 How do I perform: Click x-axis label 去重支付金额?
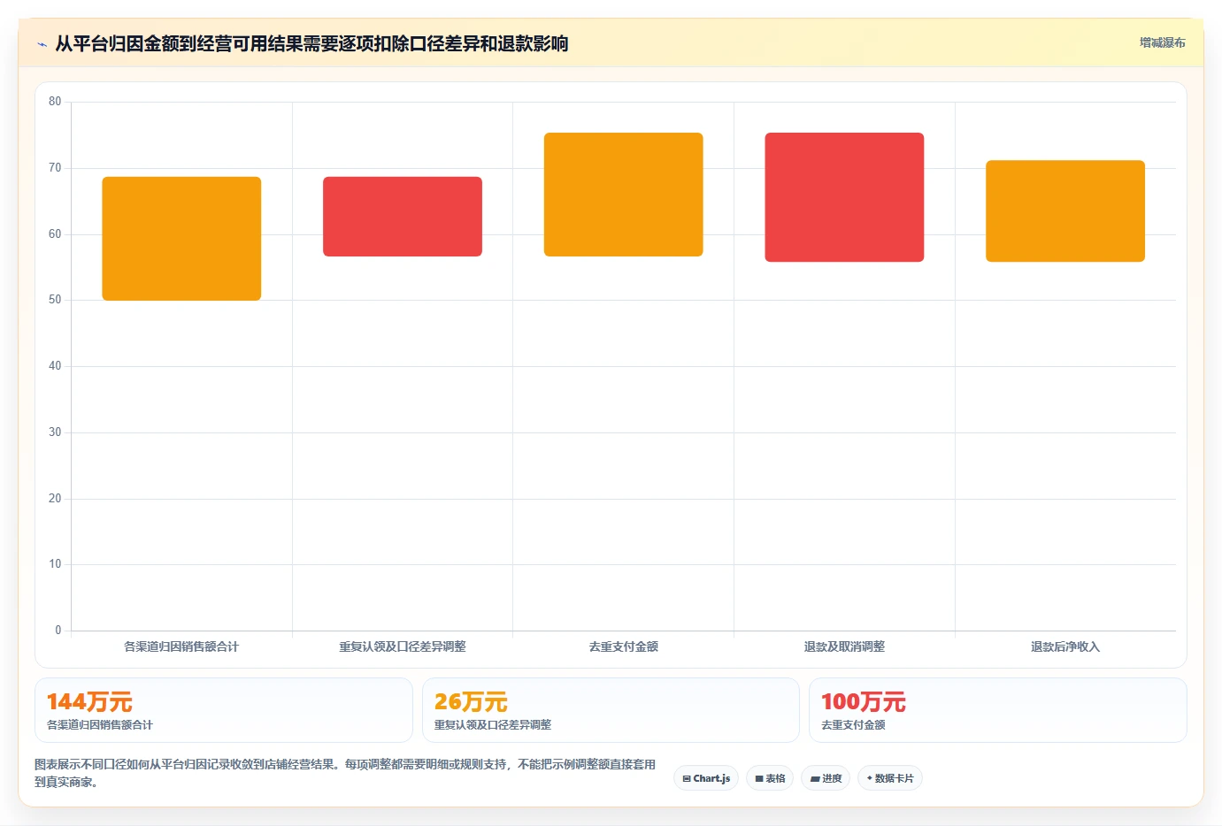click(x=624, y=647)
